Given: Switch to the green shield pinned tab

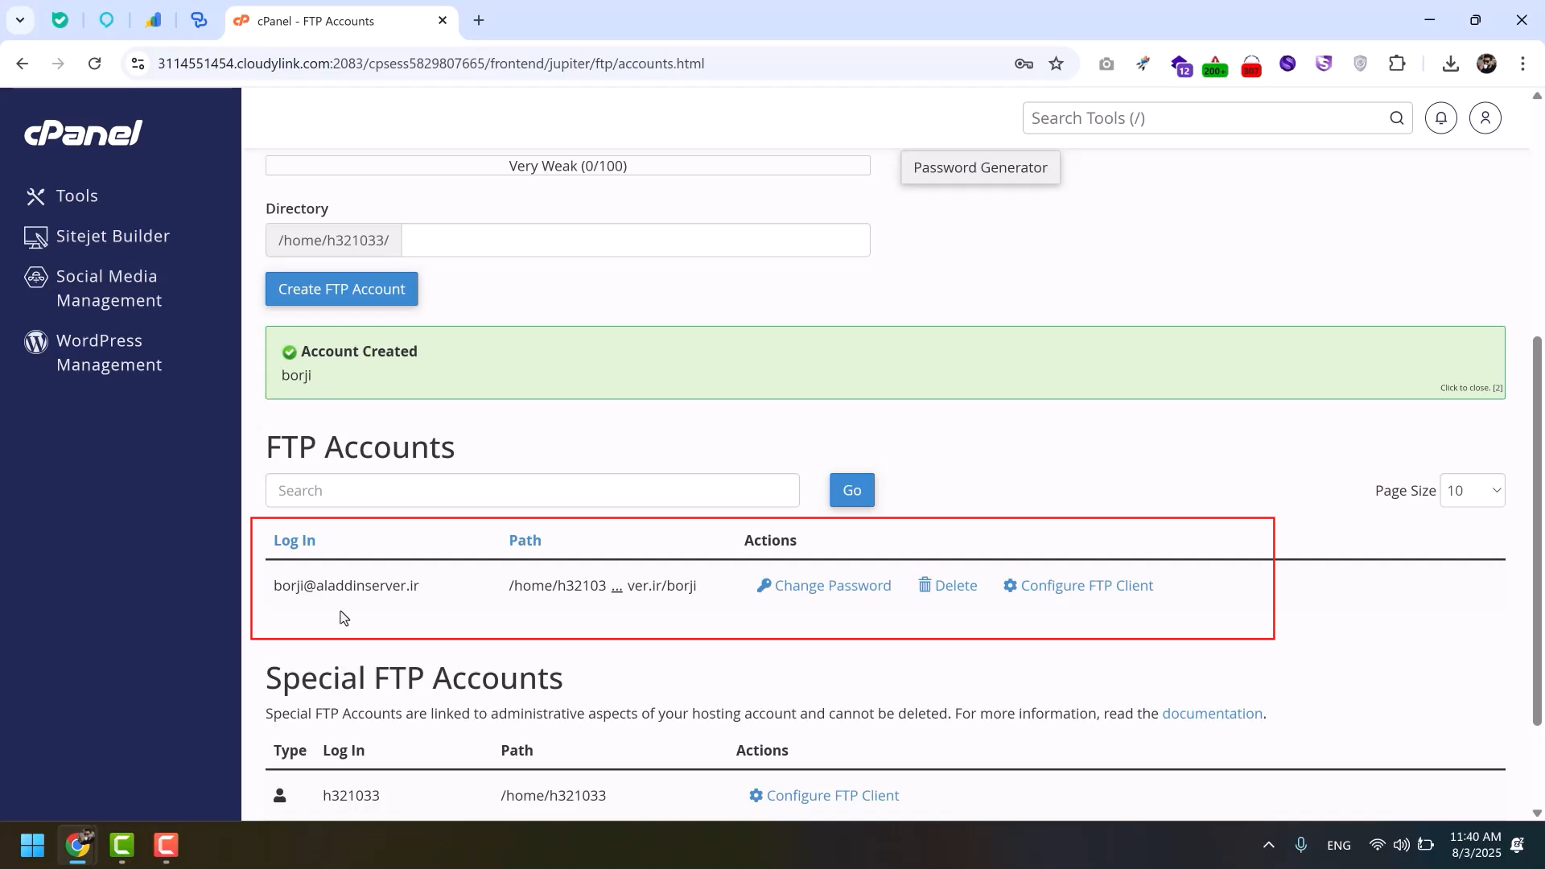Looking at the screenshot, I should [60, 20].
